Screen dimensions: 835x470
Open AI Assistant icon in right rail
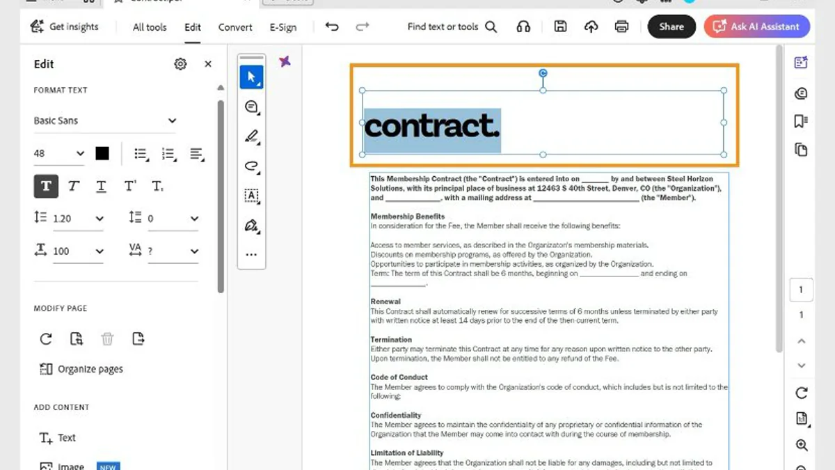coord(801,63)
